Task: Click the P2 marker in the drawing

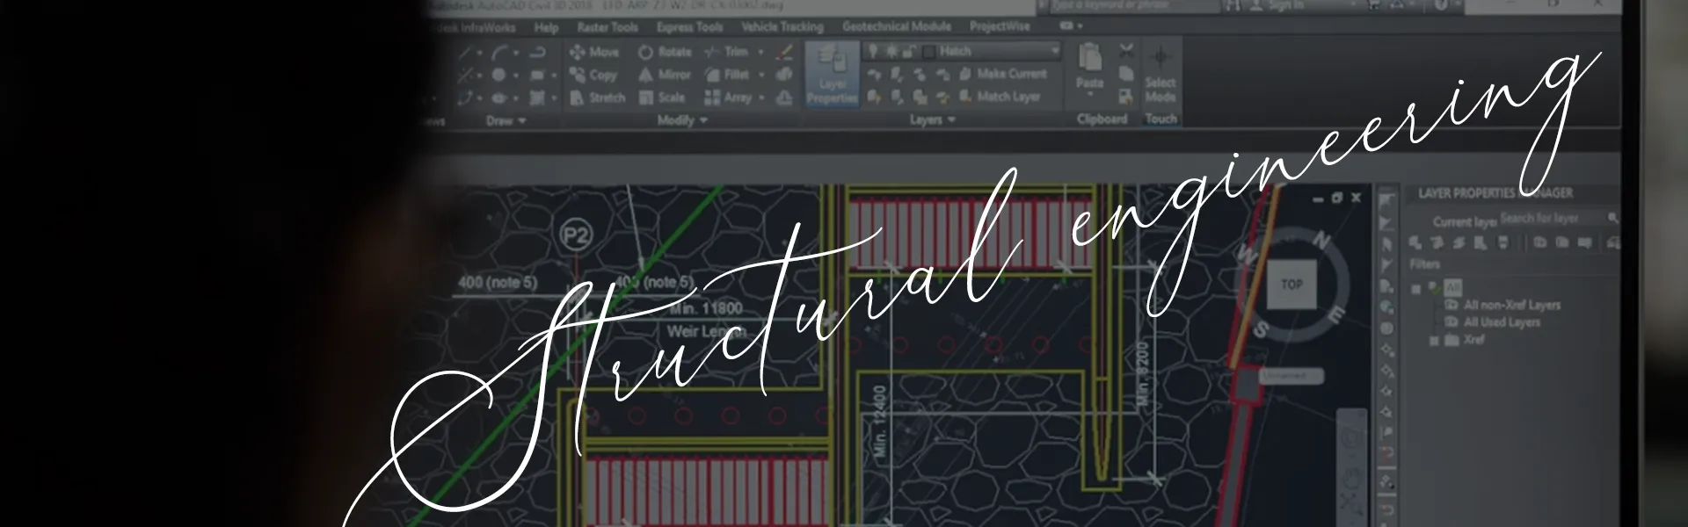Action: point(575,235)
